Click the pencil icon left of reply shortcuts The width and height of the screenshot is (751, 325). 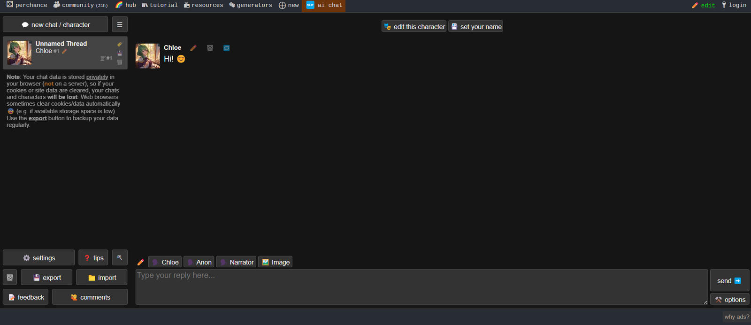coord(140,262)
